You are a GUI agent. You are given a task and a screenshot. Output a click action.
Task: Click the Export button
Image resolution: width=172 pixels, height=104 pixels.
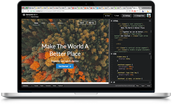point(143,86)
